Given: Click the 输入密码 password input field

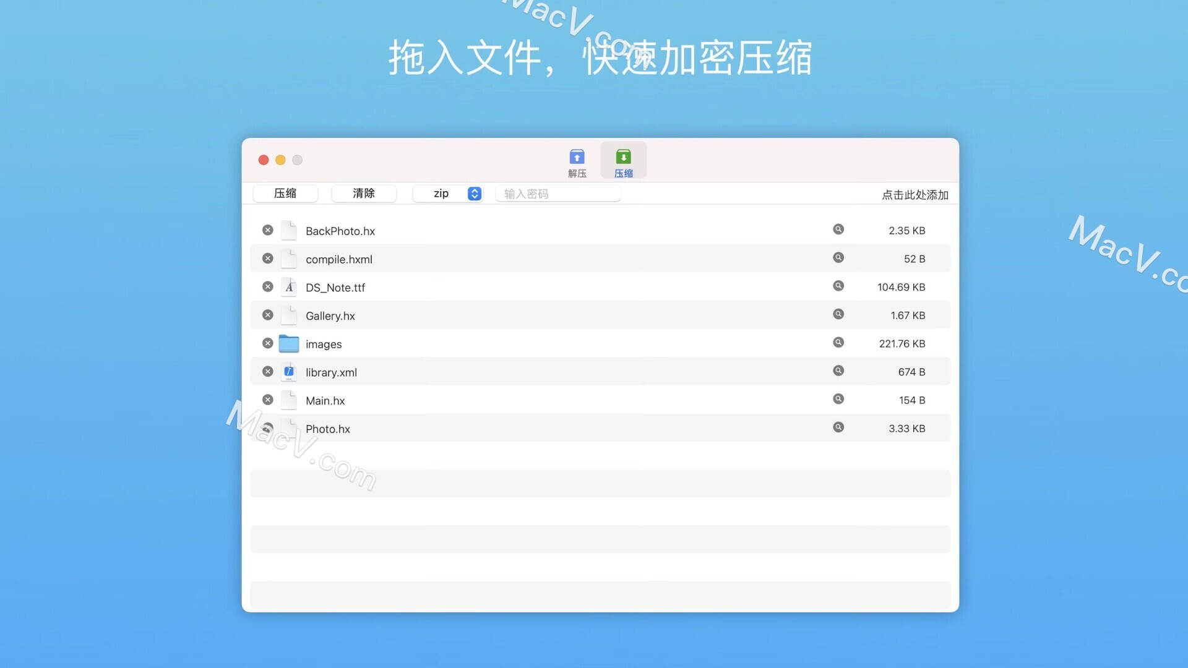Looking at the screenshot, I should tap(557, 194).
